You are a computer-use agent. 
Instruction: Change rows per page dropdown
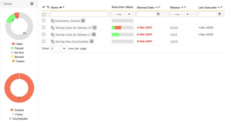pyautogui.click(x=58, y=48)
